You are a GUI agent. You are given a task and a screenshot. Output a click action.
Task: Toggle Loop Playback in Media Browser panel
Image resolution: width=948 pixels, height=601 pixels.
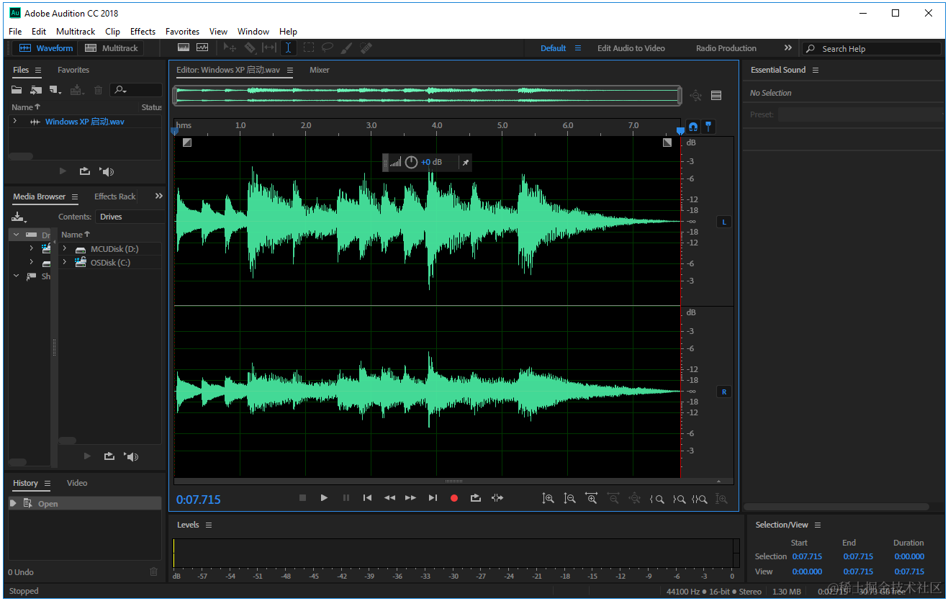pos(109,456)
